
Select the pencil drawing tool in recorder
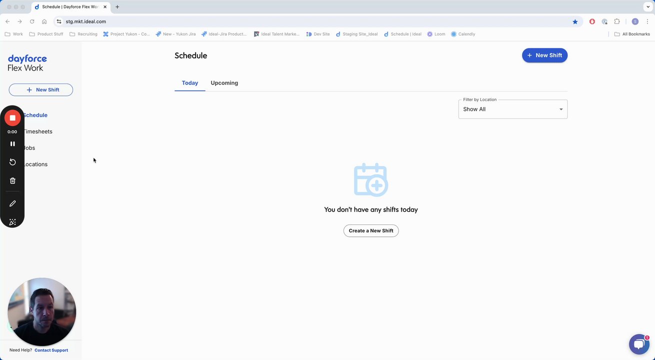12,203
